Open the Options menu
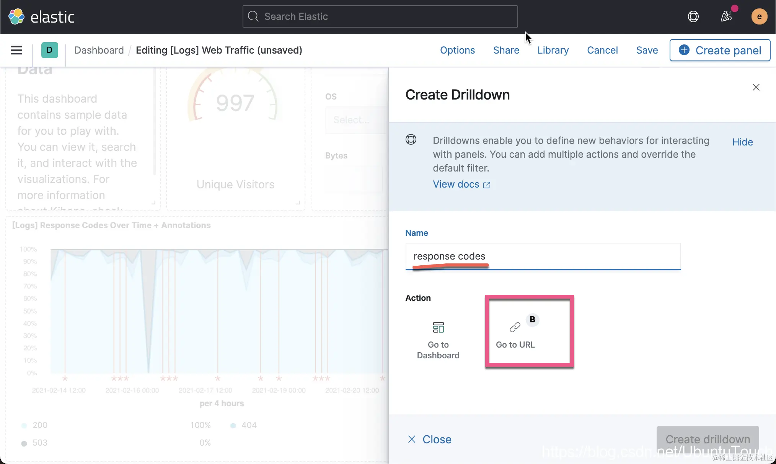This screenshot has width=776, height=464. pyautogui.click(x=457, y=50)
